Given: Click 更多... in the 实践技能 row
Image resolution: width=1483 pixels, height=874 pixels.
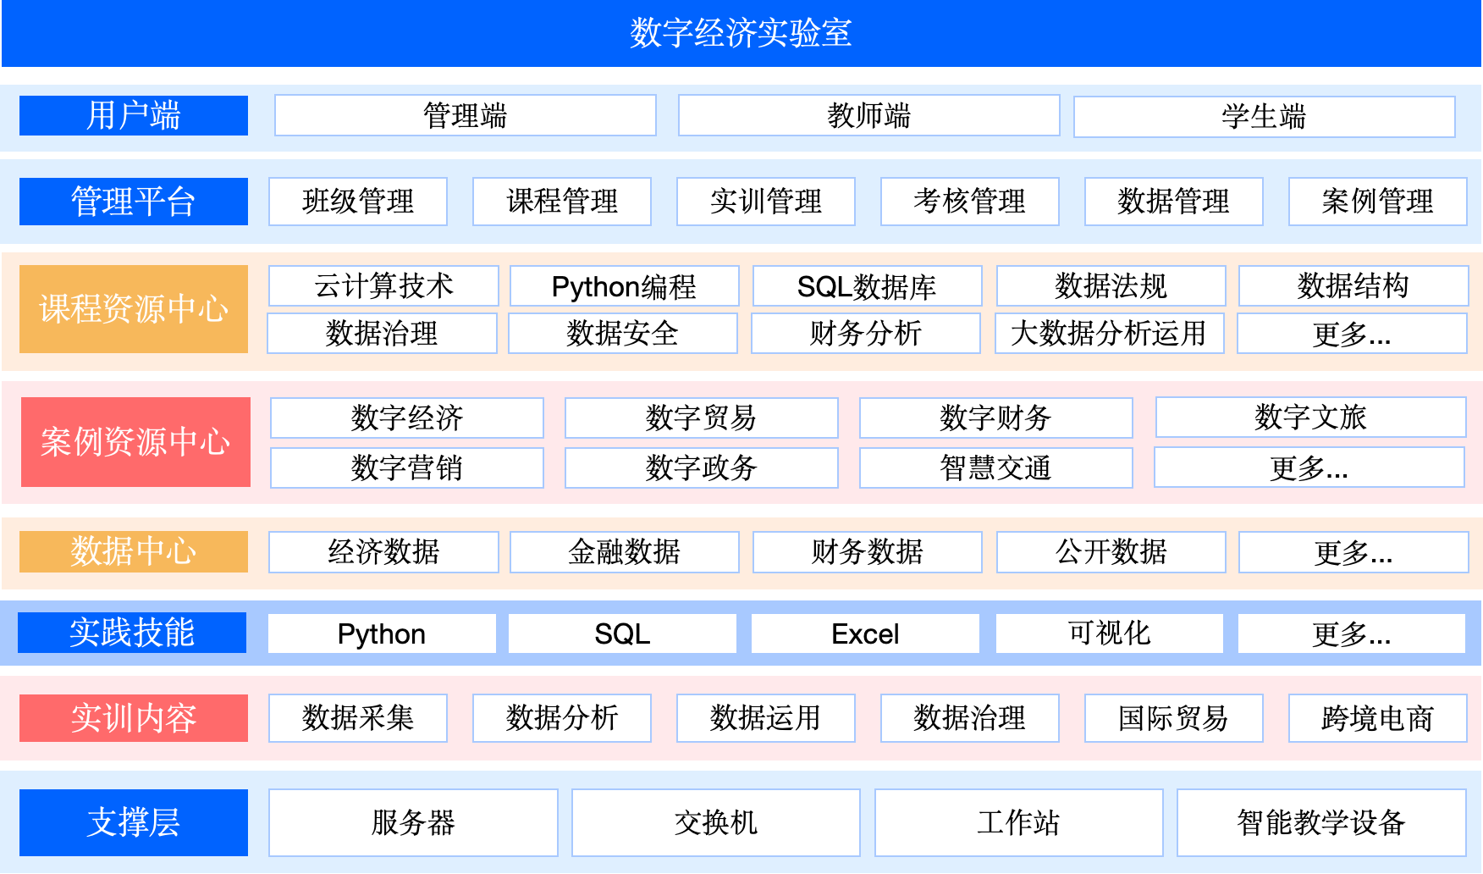Looking at the screenshot, I should pos(1352,633).
